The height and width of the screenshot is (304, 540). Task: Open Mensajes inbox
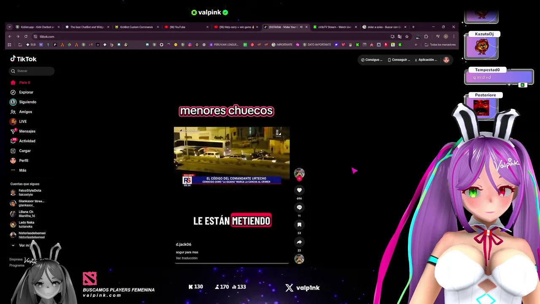(x=23, y=131)
